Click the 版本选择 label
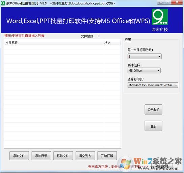Screen dimensions: 184x173 135,65
